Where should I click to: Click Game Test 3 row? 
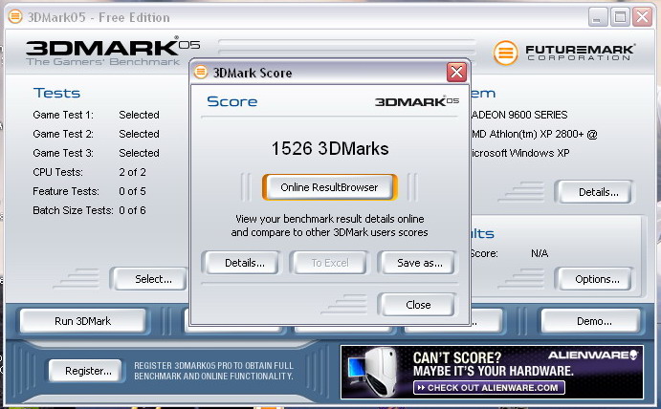click(x=96, y=153)
